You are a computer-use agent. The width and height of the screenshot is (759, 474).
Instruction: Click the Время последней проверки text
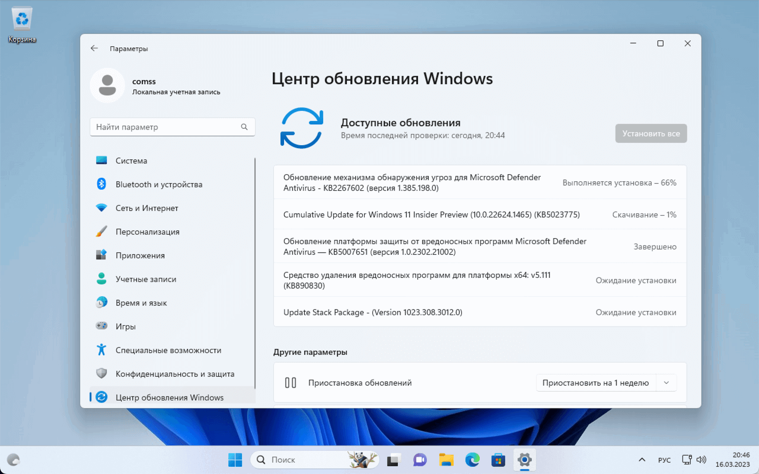[x=423, y=136]
